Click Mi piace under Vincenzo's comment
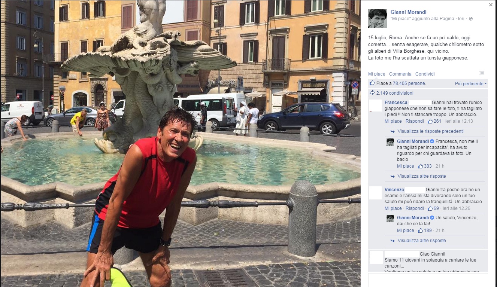The width and height of the screenshot is (497, 287). (x=393, y=208)
